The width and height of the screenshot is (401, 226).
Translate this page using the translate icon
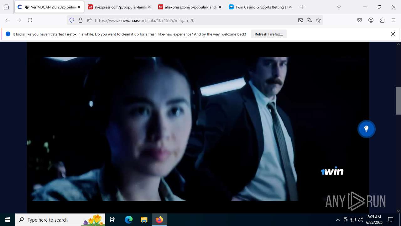[x=310, y=20]
